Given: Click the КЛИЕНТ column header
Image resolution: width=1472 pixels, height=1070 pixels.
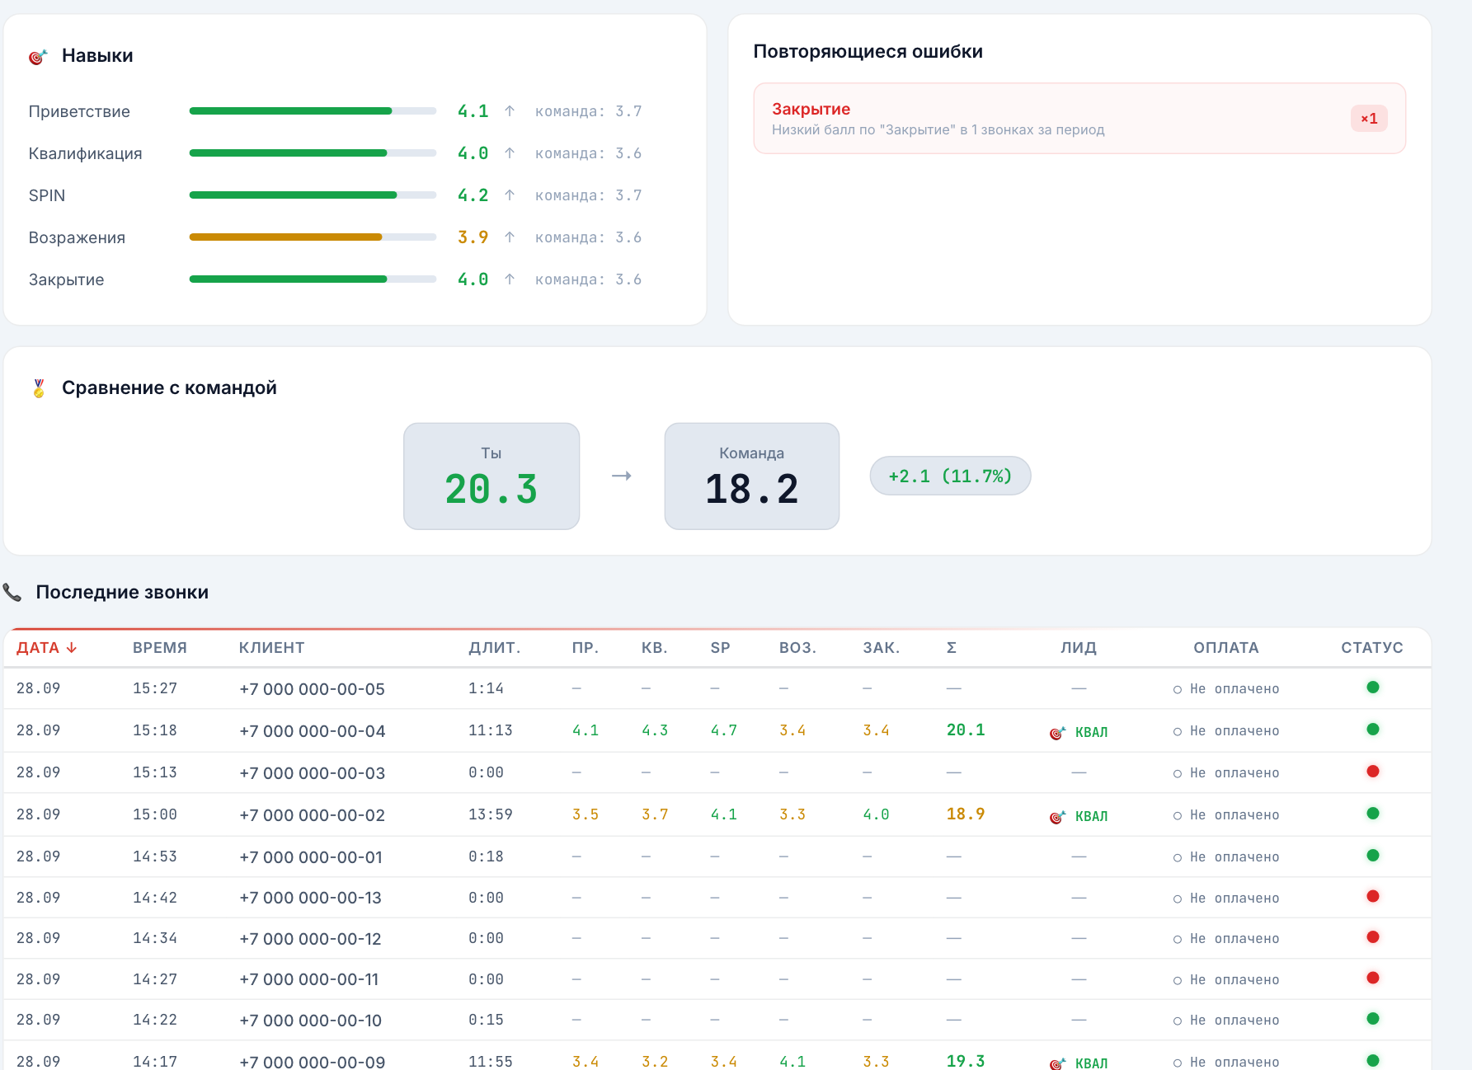Looking at the screenshot, I should 272,648.
